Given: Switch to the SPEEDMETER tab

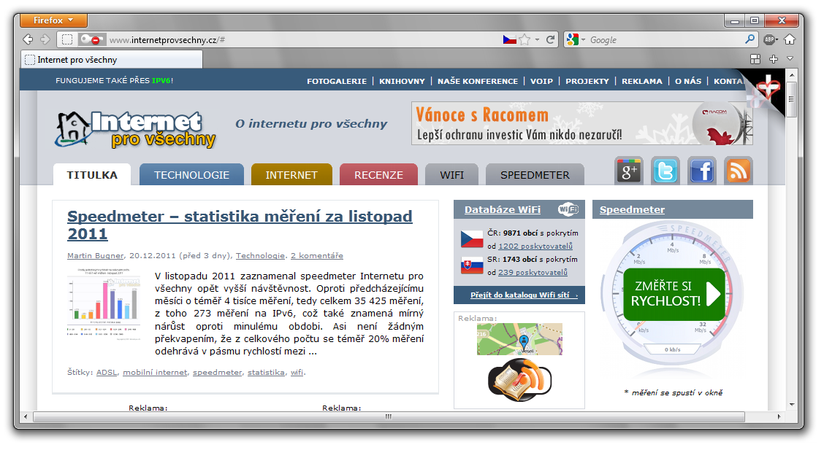Looking at the screenshot, I should point(535,174).
